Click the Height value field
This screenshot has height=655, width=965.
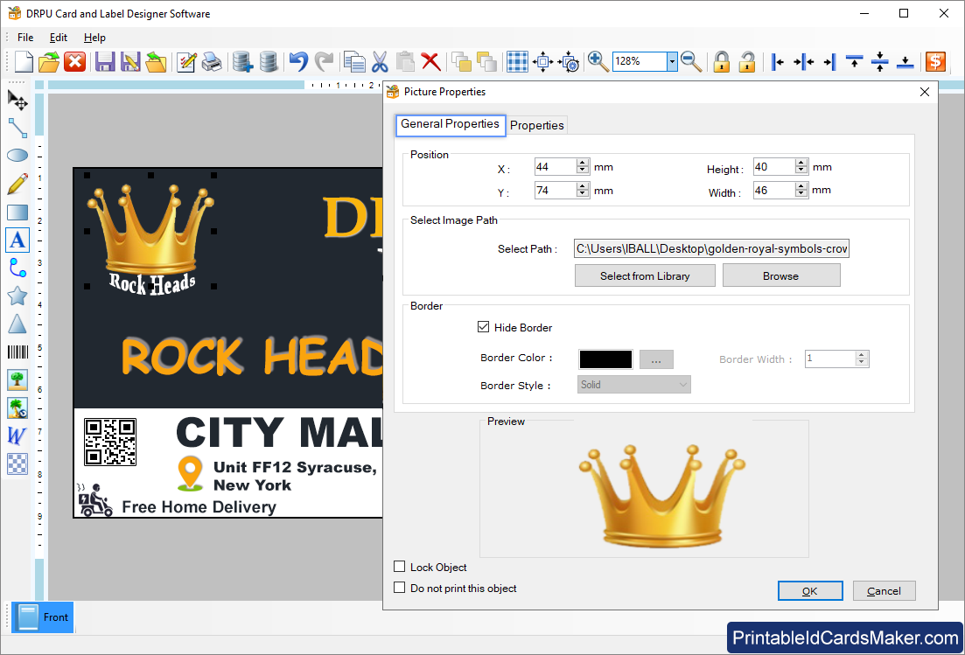(774, 167)
